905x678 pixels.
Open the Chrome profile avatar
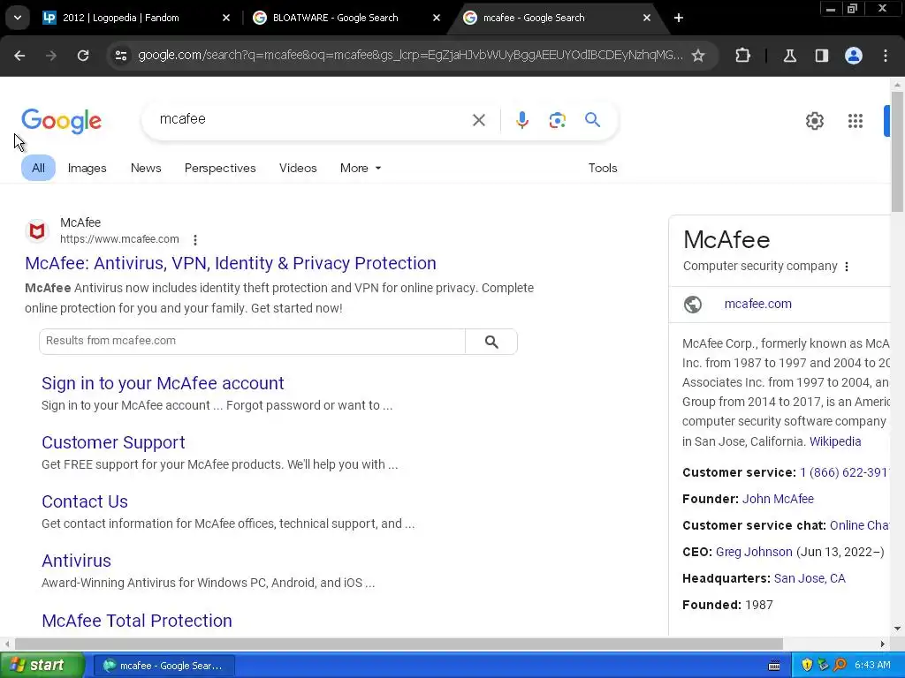tap(854, 56)
